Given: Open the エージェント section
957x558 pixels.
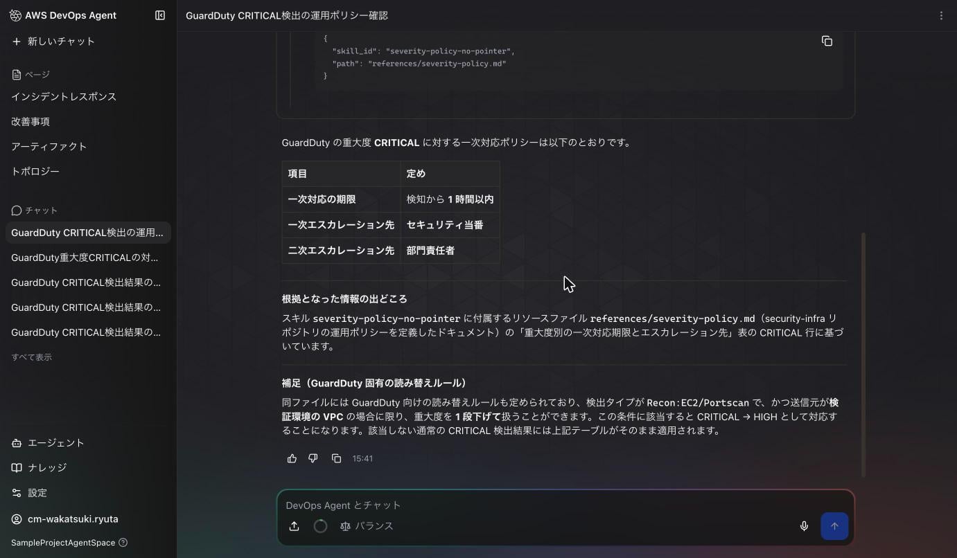Looking at the screenshot, I should [x=49, y=443].
